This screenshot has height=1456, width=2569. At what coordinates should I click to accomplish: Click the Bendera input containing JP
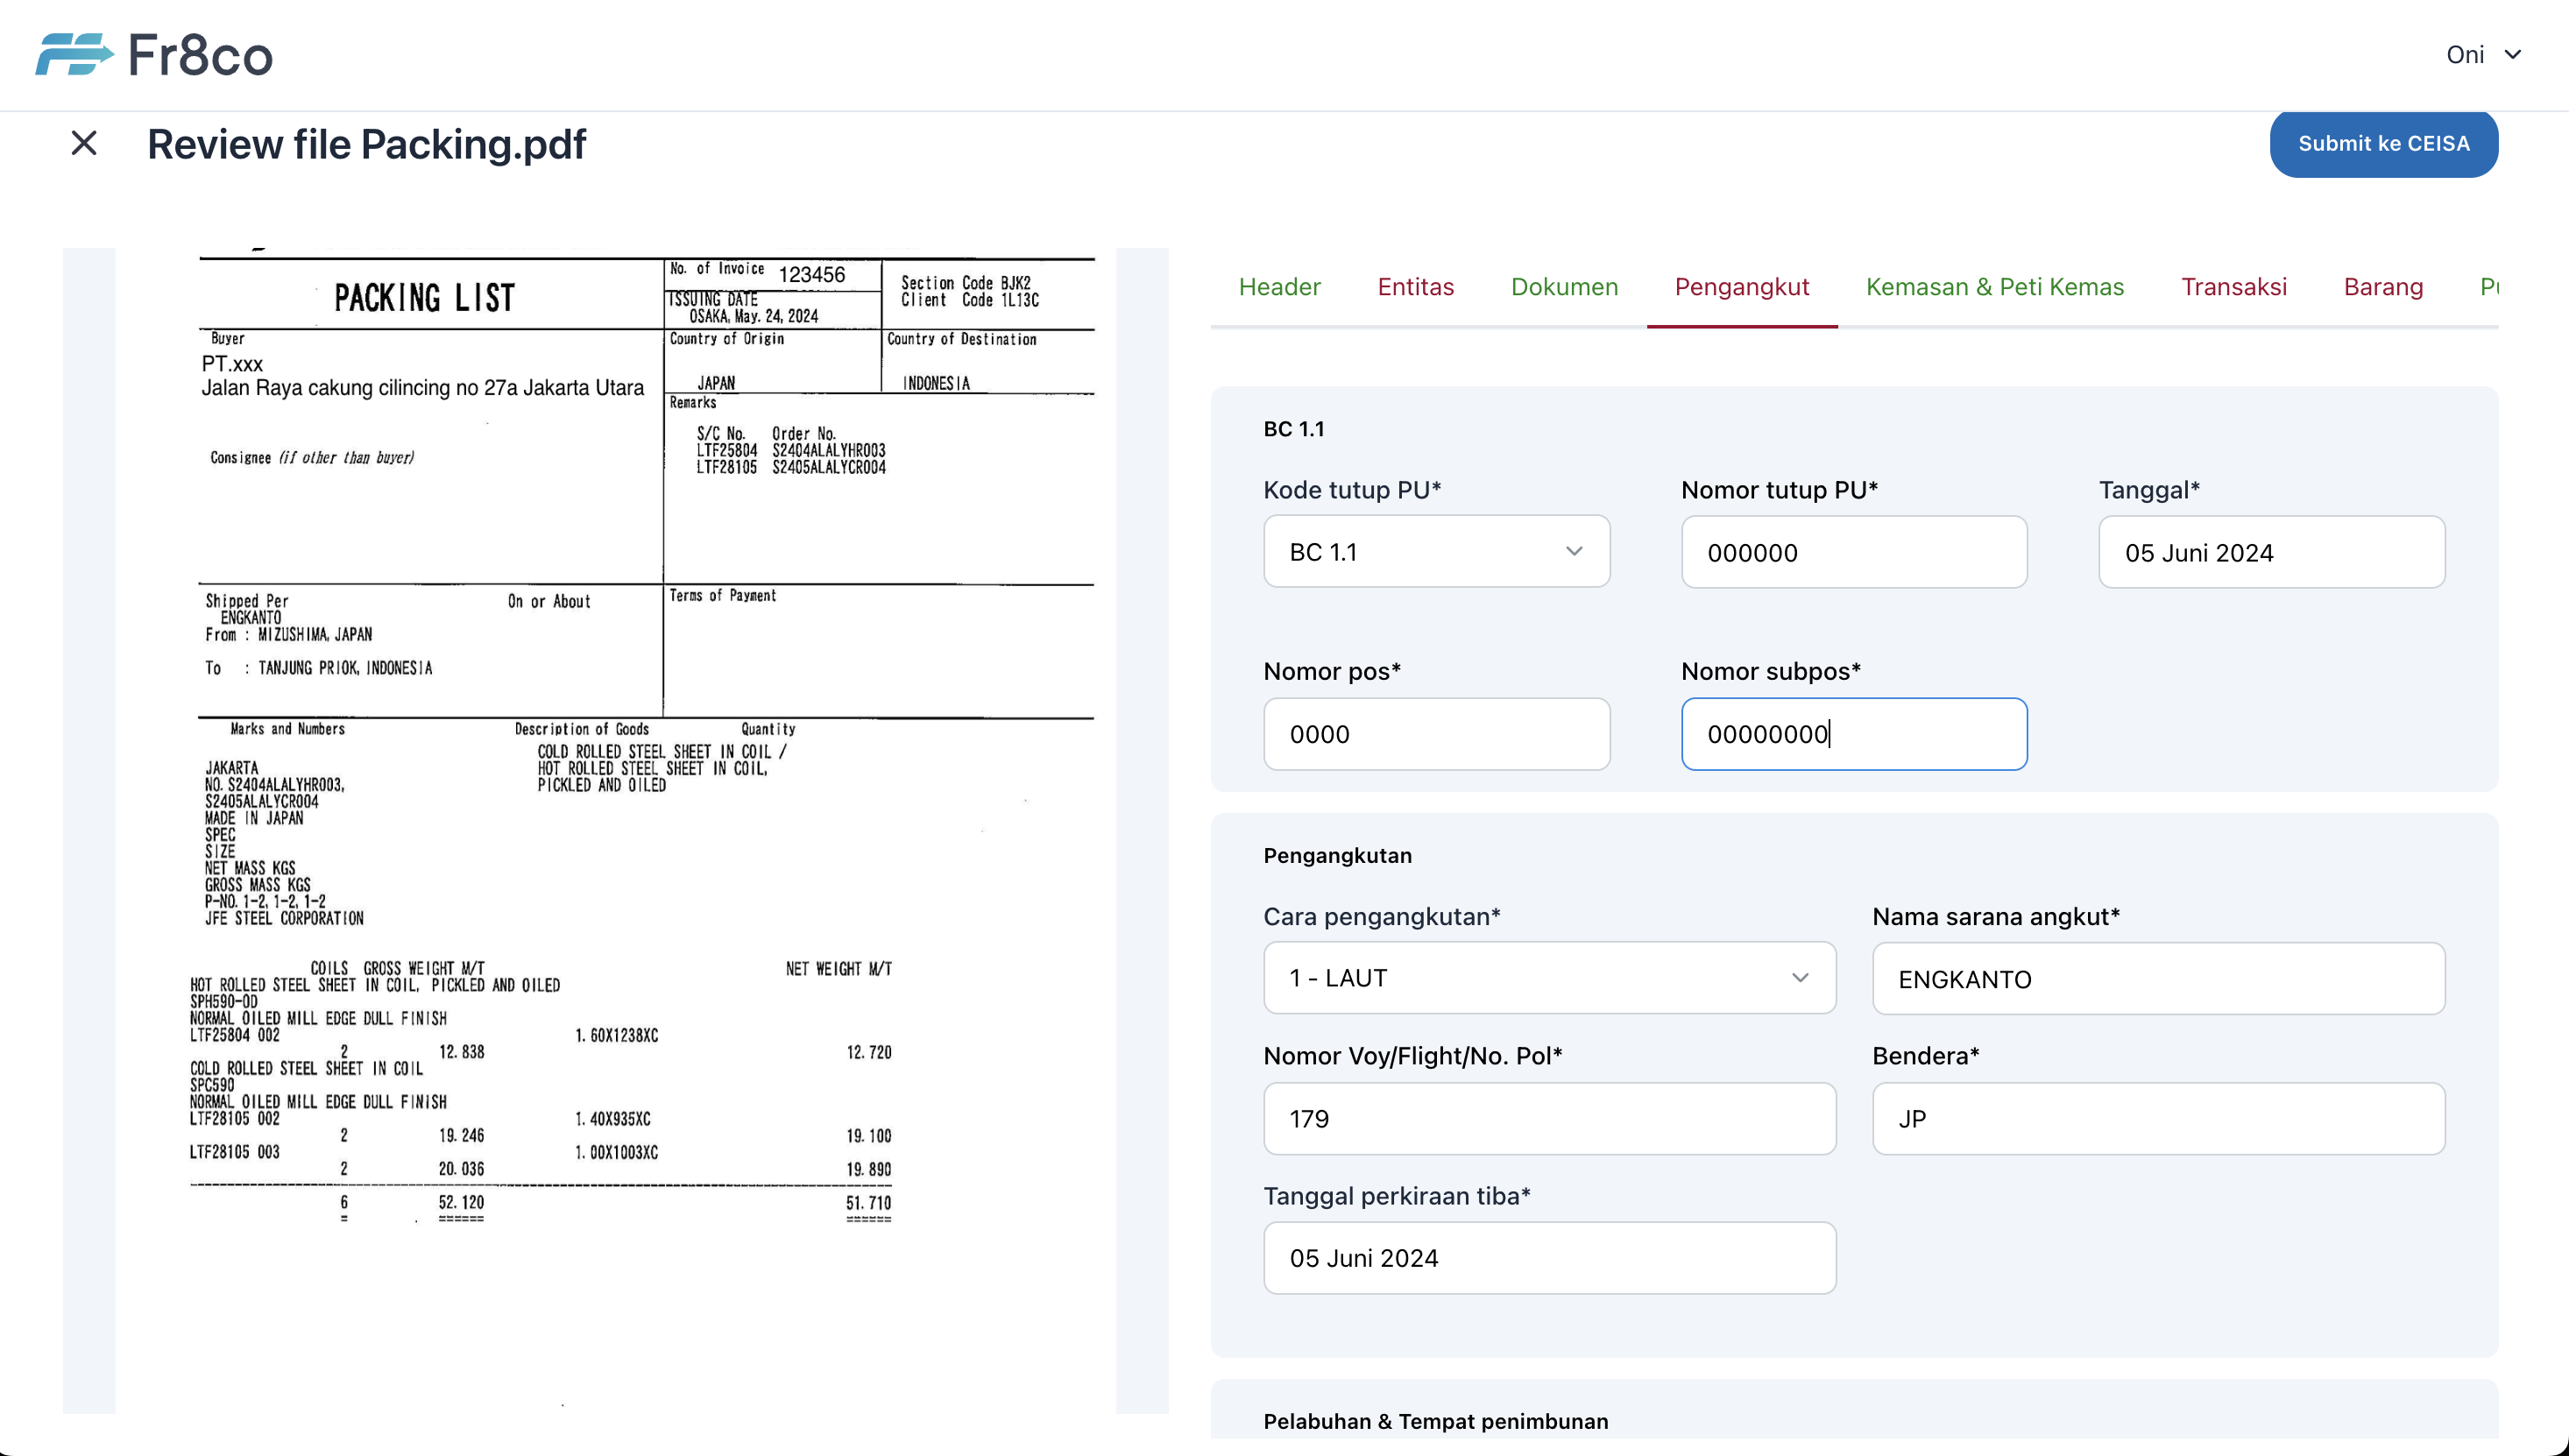(x=2158, y=1119)
